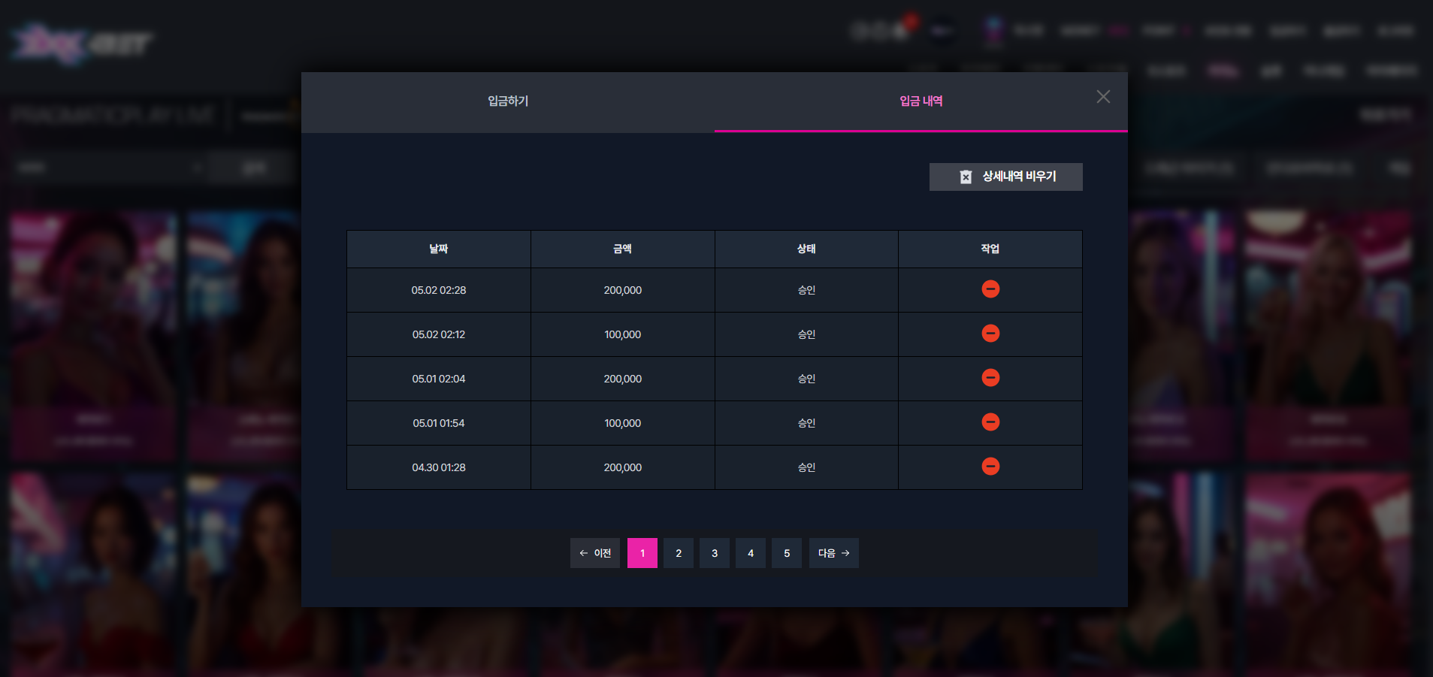1433x677 pixels.
Task: Jump to page 4 of deposits
Action: coord(751,553)
